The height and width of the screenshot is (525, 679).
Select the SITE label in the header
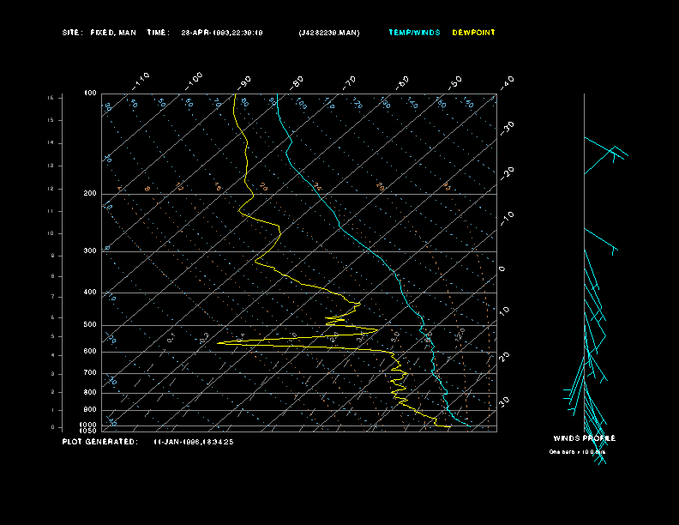(x=72, y=33)
